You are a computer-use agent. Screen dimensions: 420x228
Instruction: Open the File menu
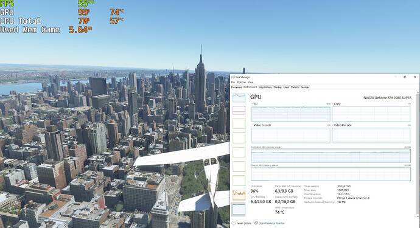coord(233,82)
